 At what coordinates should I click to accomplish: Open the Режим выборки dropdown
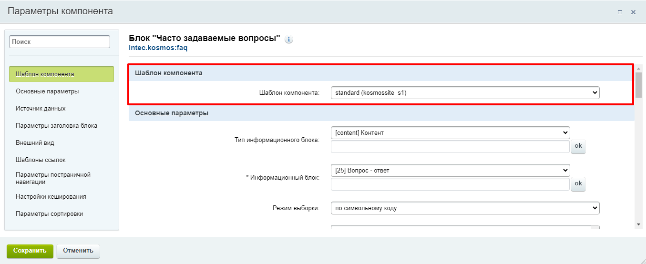click(x=465, y=208)
